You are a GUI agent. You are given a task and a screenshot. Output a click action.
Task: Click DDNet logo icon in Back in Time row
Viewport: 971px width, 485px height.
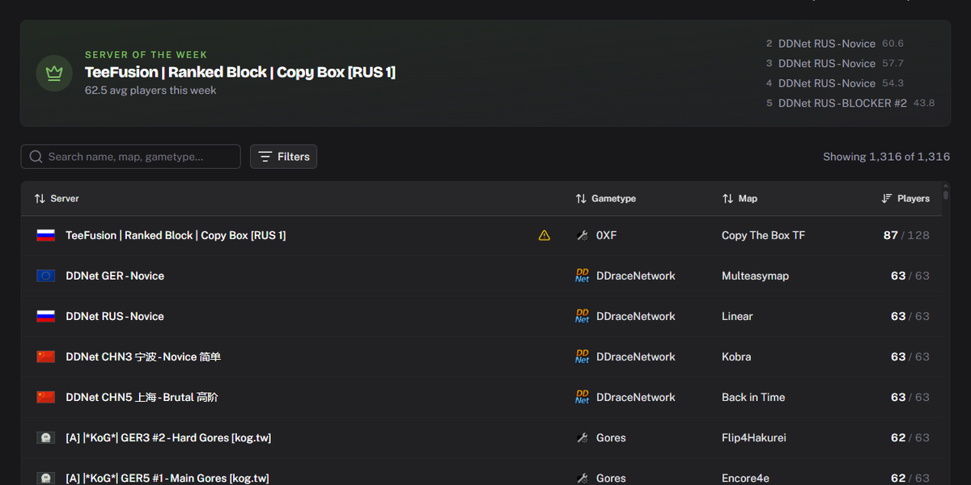582,397
